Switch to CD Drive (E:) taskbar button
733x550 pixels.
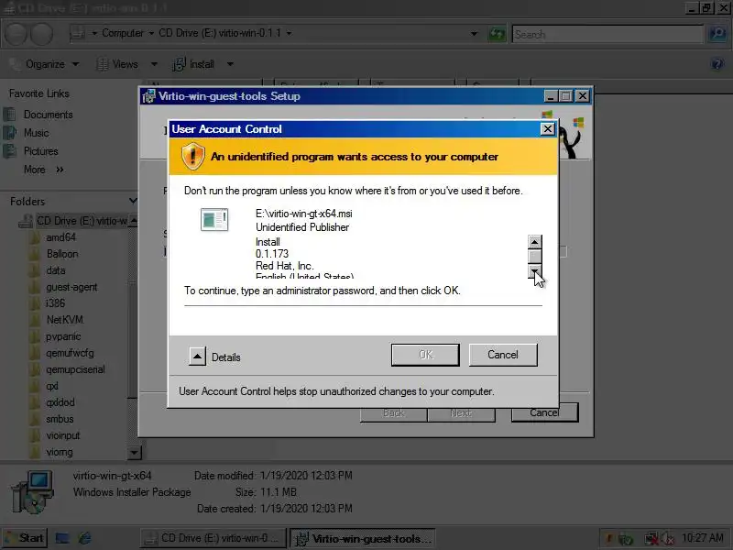pos(213,538)
